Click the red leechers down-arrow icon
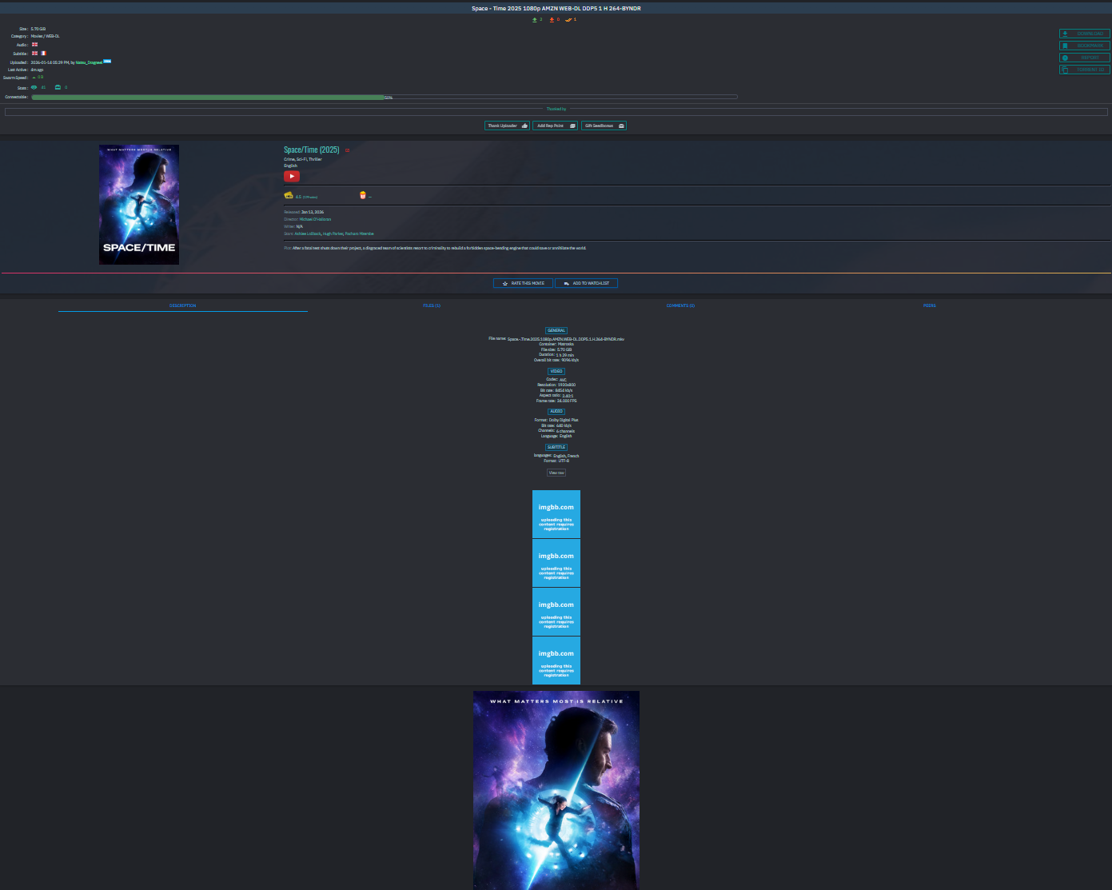Viewport: 1112px width, 890px height. point(552,19)
